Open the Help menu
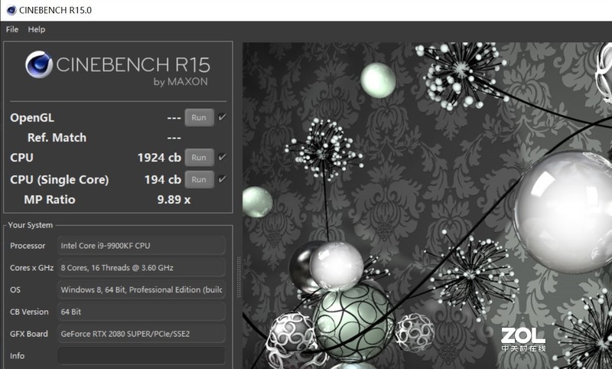 (x=36, y=29)
